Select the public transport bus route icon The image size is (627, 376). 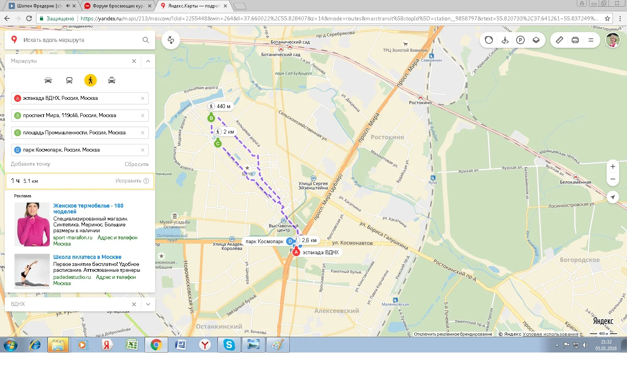pos(69,80)
